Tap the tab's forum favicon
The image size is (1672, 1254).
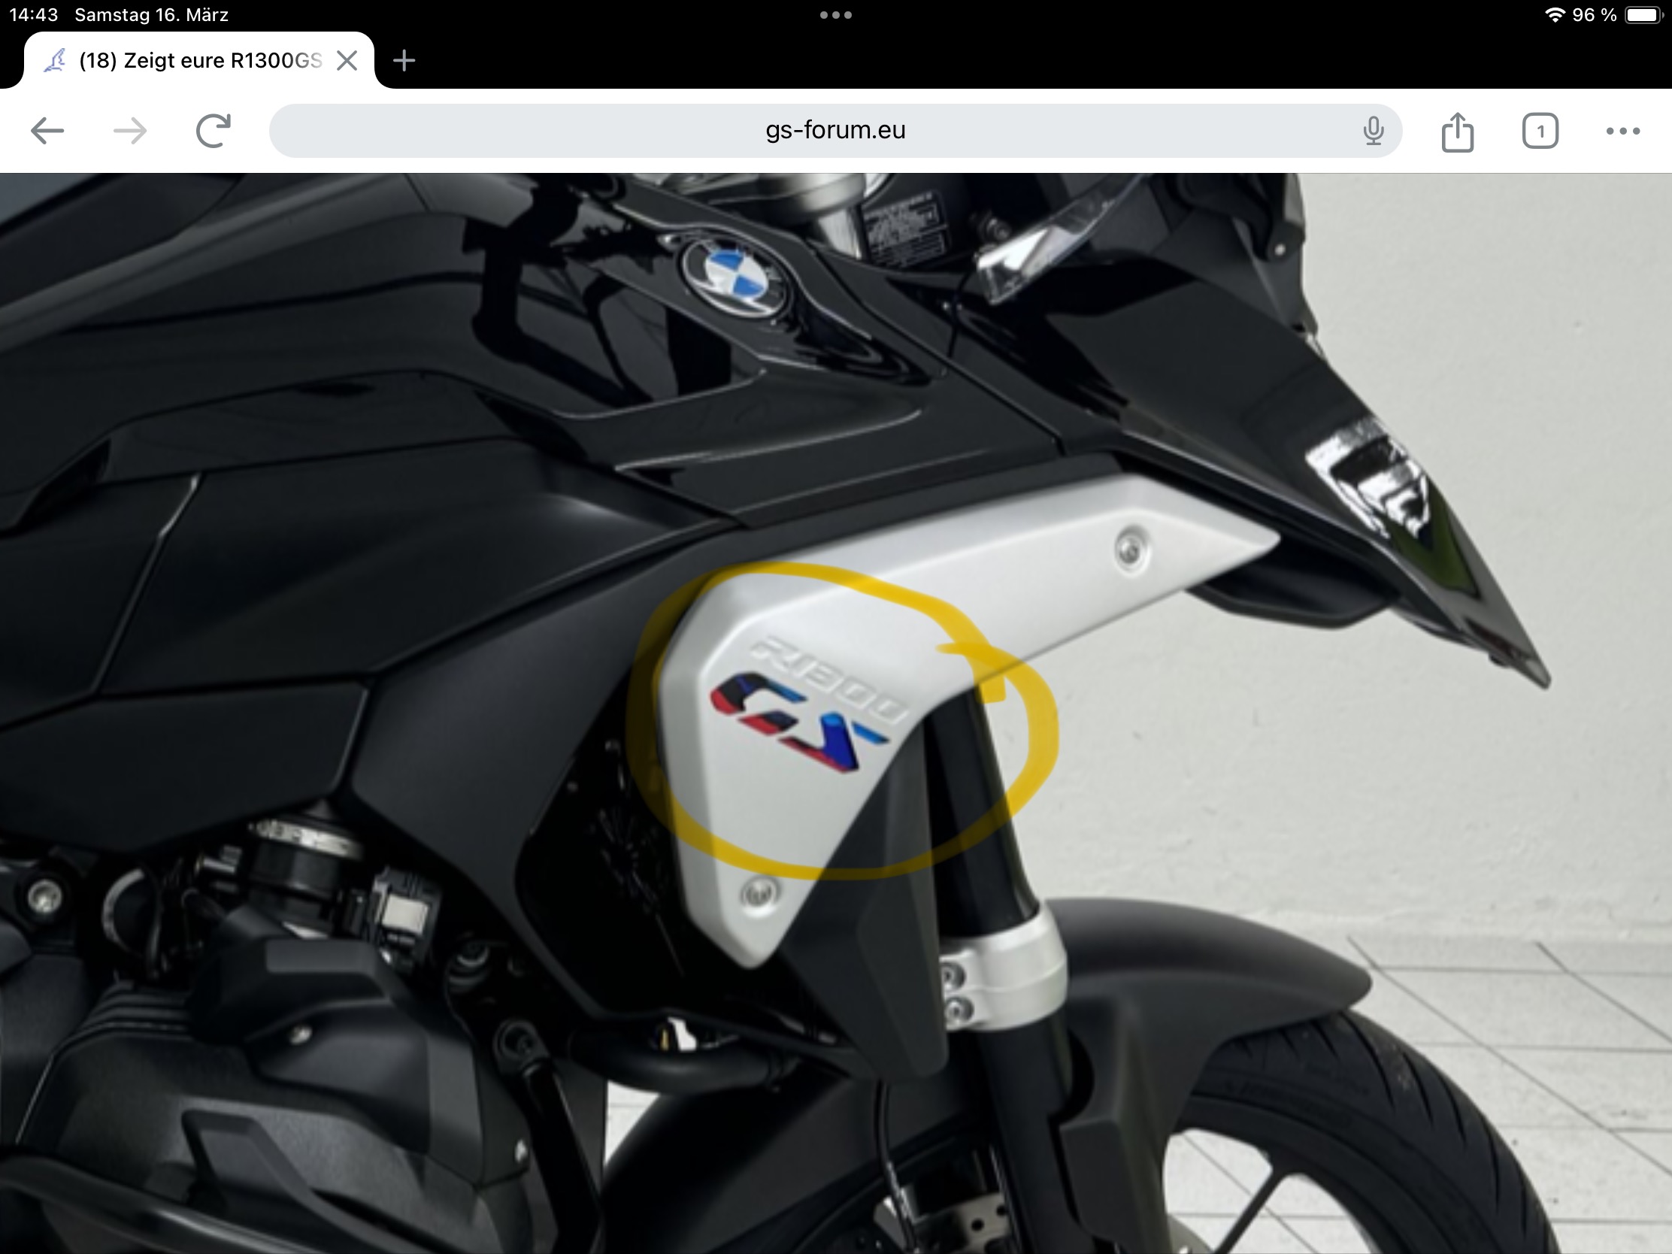click(55, 60)
